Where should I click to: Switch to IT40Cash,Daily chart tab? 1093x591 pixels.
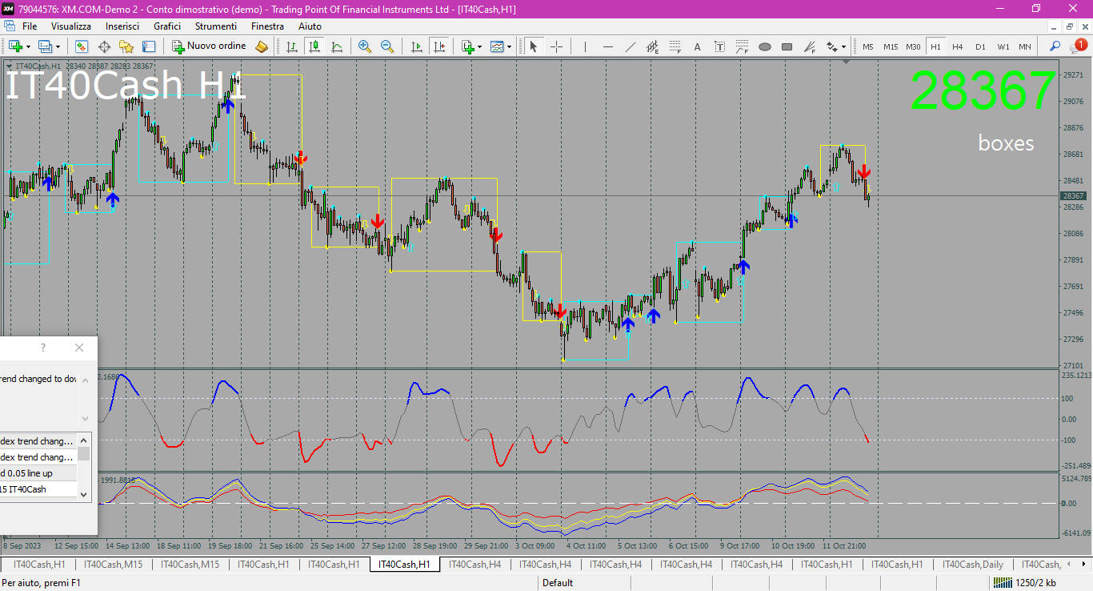click(x=971, y=565)
